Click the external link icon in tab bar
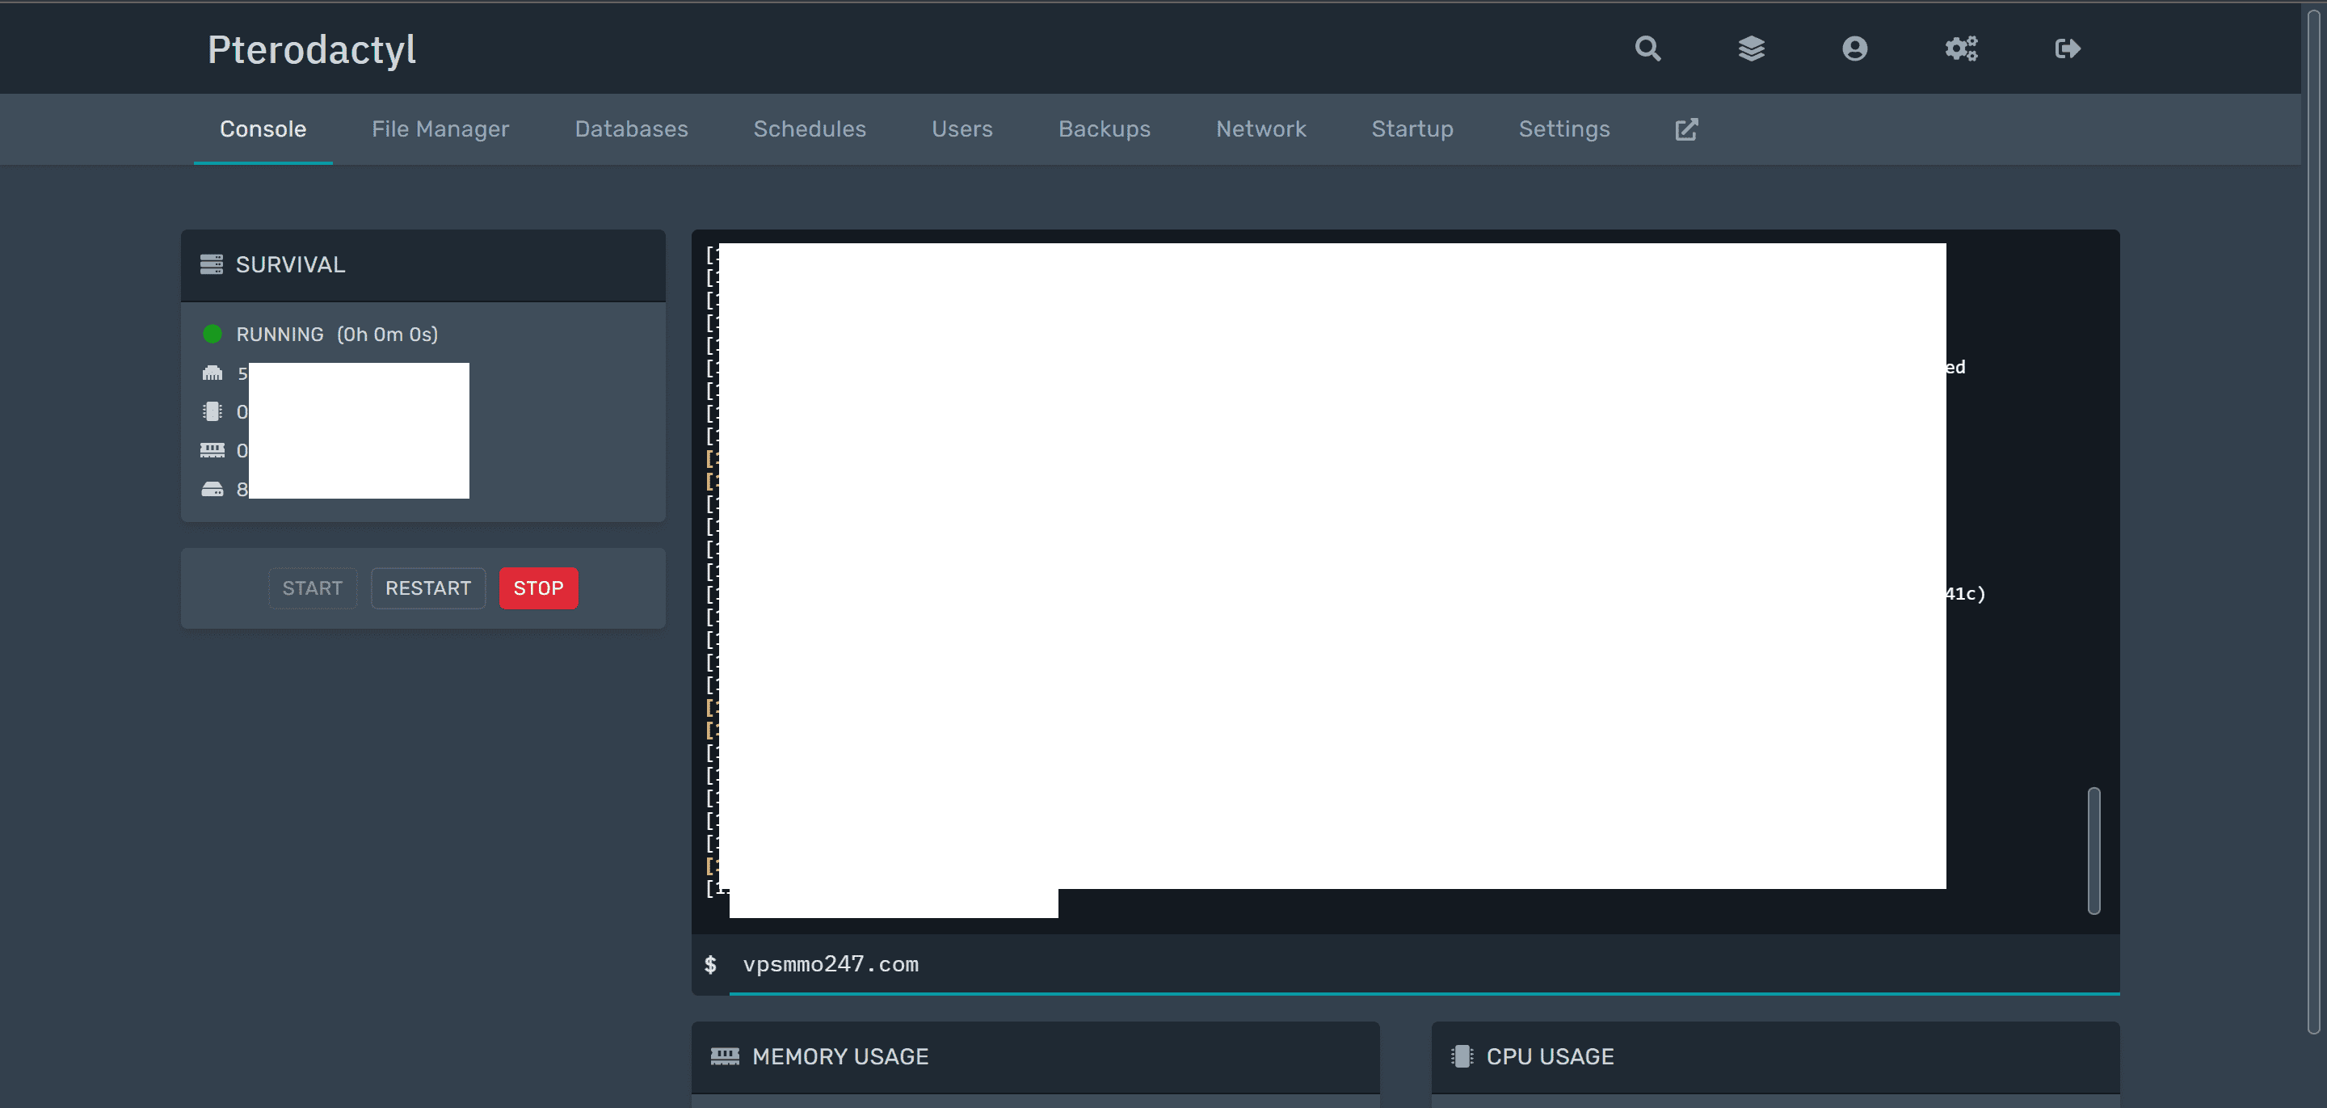This screenshot has height=1108, width=2327. tap(1685, 129)
